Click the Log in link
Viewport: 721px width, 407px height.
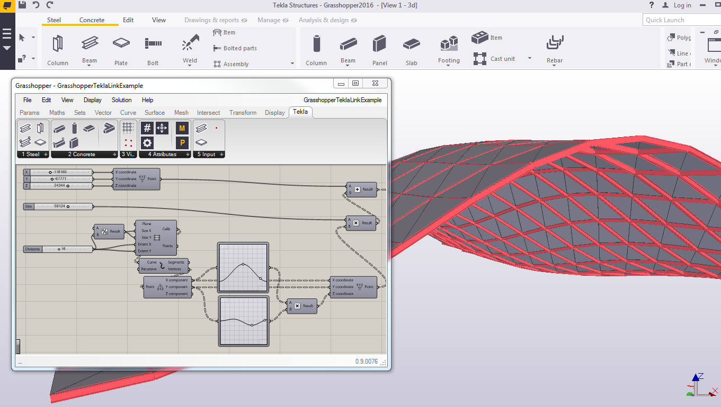pyautogui.click(x=682, y=5)
